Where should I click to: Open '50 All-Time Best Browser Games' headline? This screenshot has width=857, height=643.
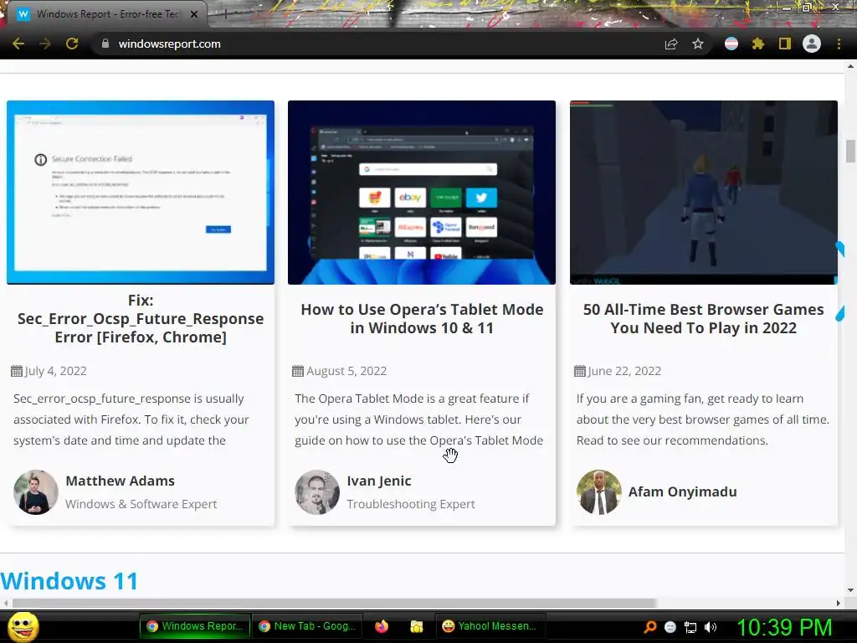pos(703,319)
